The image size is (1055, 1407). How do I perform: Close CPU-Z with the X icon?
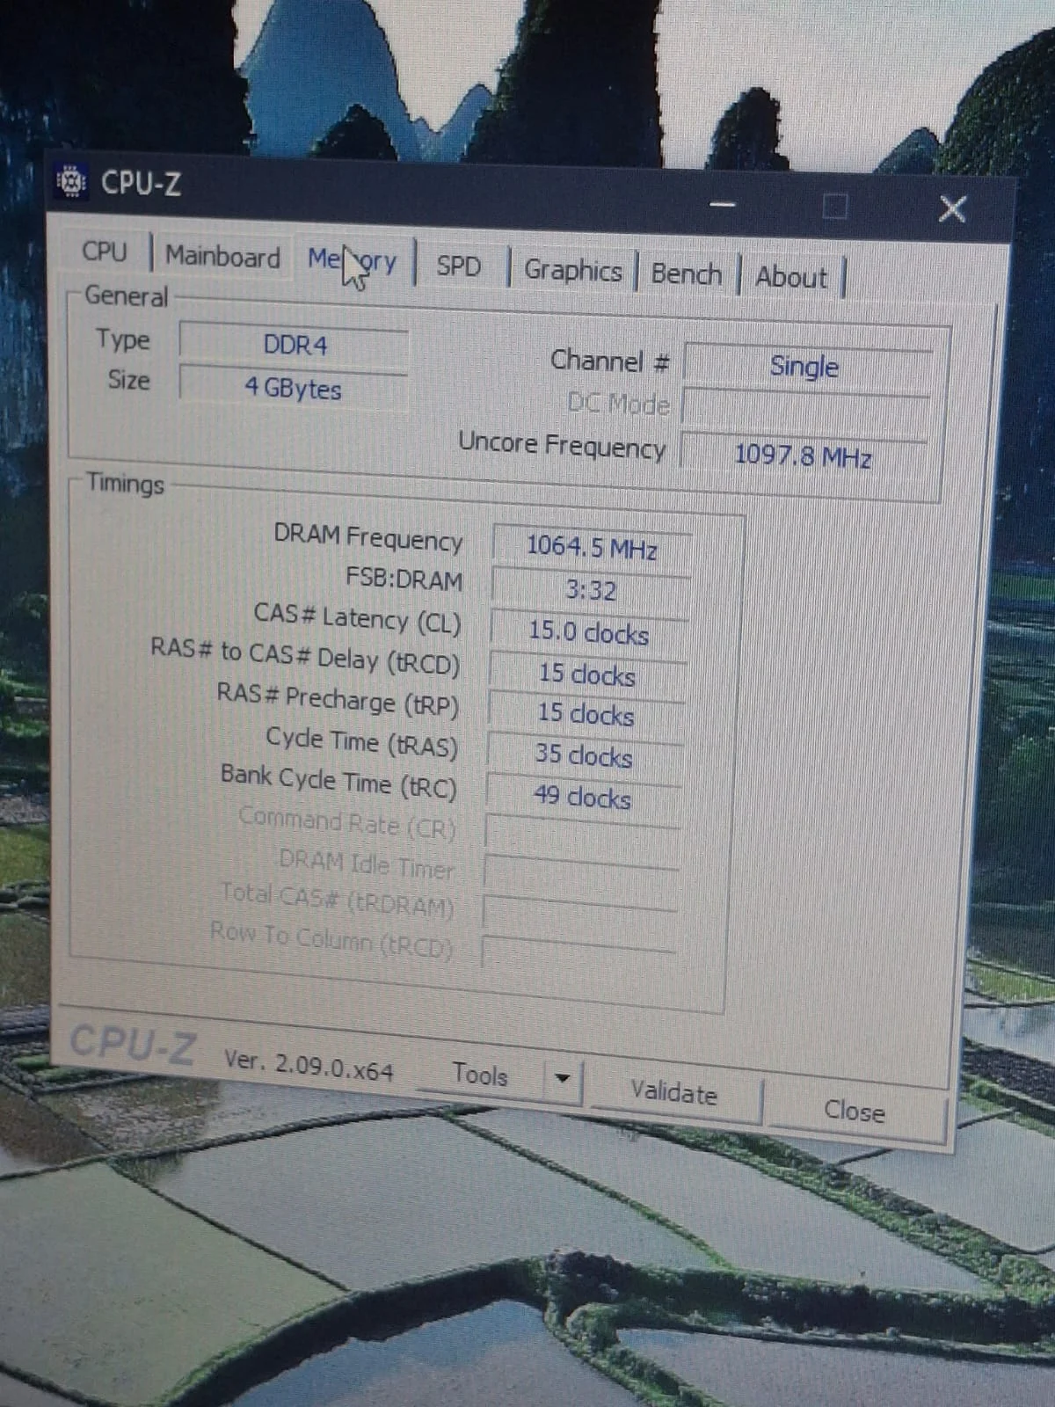pos(953,209)
